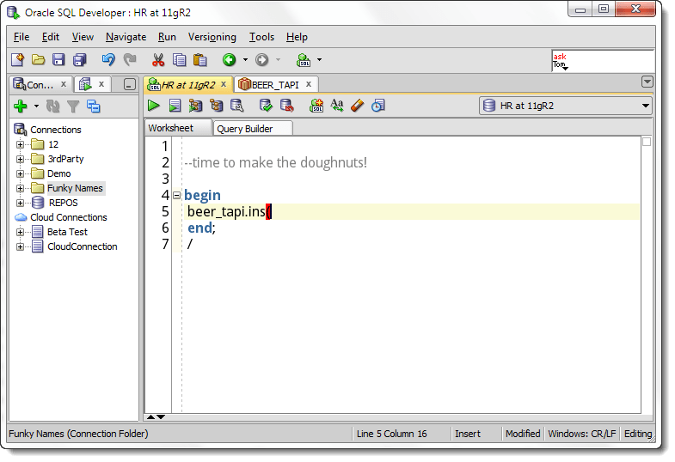Open the editor tab list dropdown
Image resolution: width=675 pixels, height=462 pixels.
click(x=647, y=82)
